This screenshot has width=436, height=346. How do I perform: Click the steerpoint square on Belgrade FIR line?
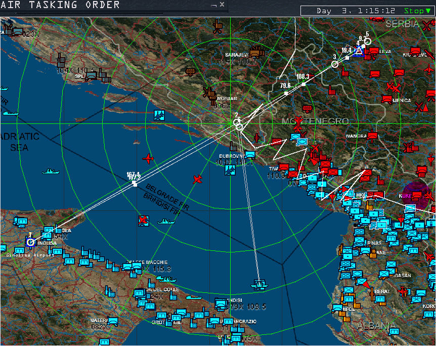pos(135,184)
